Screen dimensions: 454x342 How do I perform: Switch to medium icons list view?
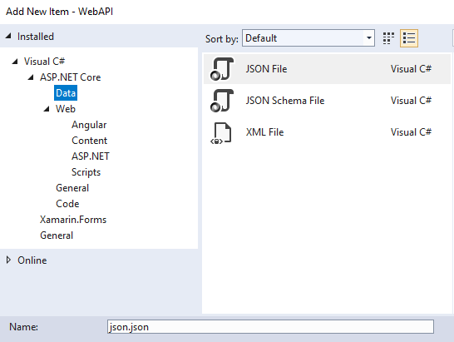(409, 38)
